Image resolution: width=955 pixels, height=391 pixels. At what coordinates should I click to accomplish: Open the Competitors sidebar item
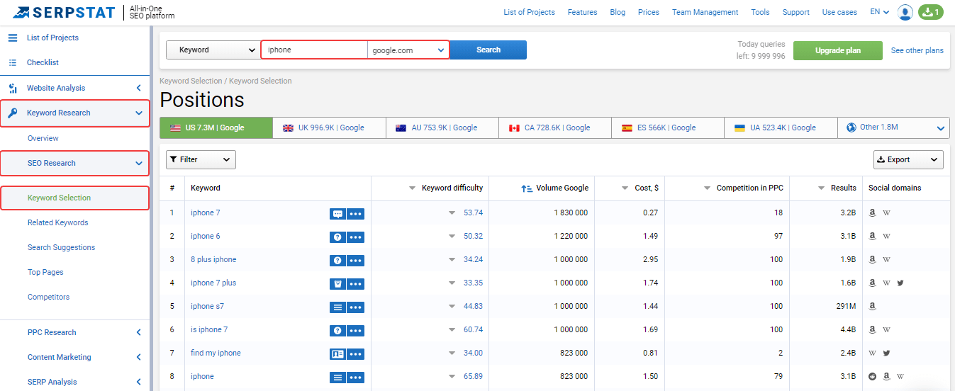click(x=48, y=297)
